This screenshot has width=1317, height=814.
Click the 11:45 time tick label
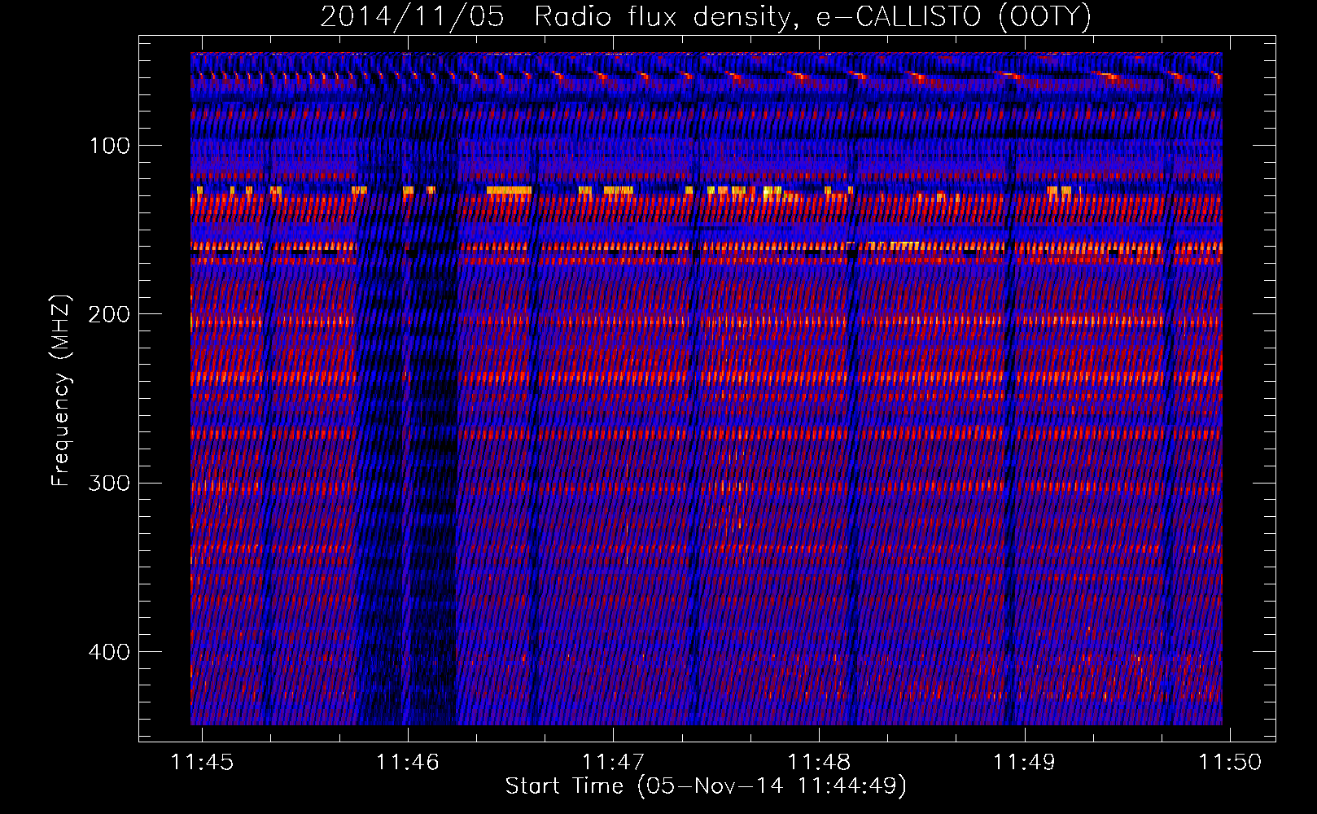coord(202,762)
